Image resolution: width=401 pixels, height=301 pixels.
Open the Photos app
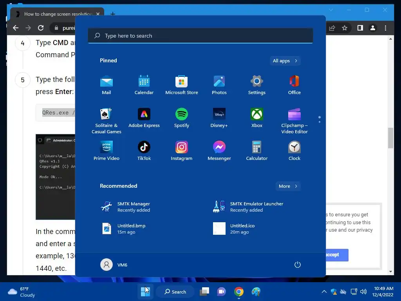pyautogui.click(x=219, y=85)
